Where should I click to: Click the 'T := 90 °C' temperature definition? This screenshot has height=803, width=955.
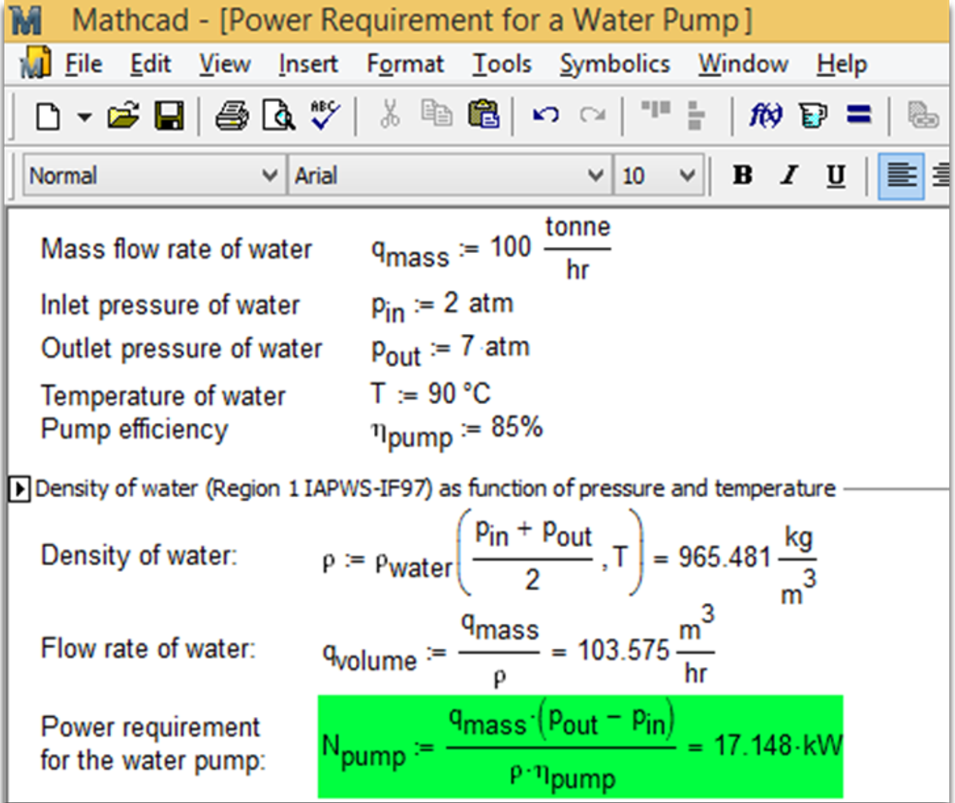click(x=430, y=394)
